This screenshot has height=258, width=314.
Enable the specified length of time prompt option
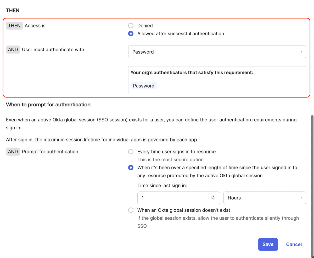[131, 168]
